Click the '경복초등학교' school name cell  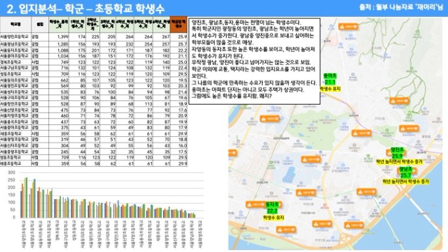[16, 62]
